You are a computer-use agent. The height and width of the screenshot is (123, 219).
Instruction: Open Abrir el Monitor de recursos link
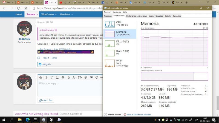tap(139, 115)
